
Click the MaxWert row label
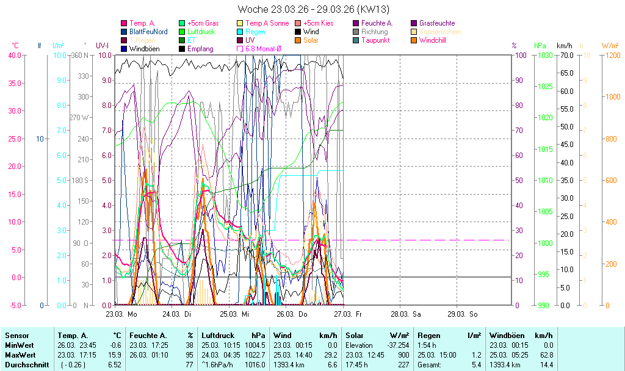[21, 355]
